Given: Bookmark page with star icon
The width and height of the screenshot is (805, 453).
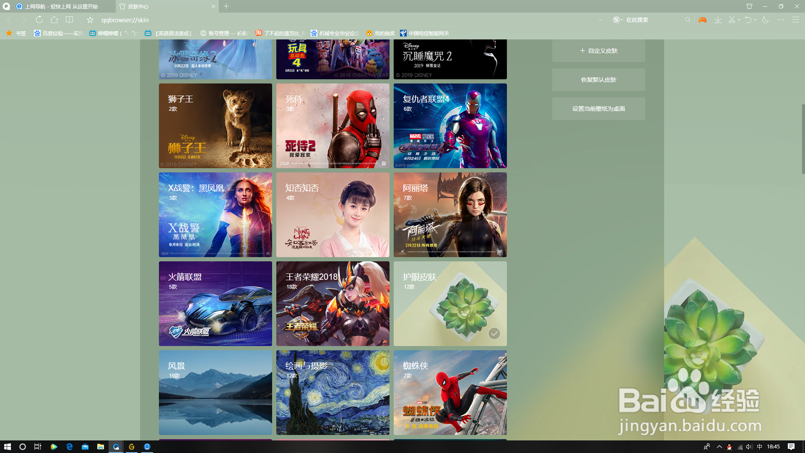Looking at the screenshot, I should coord(90,20).
